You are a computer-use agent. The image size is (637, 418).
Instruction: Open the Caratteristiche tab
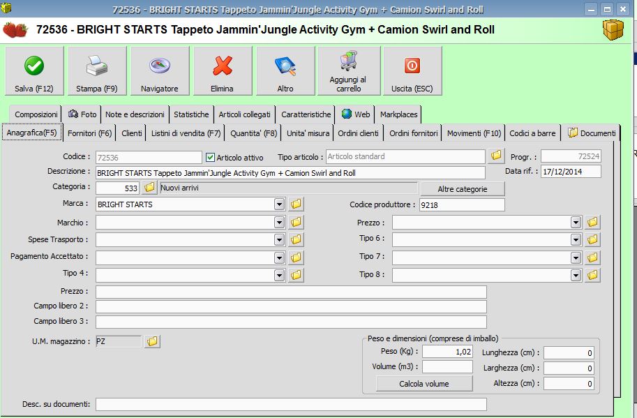(x=306, y=114)
